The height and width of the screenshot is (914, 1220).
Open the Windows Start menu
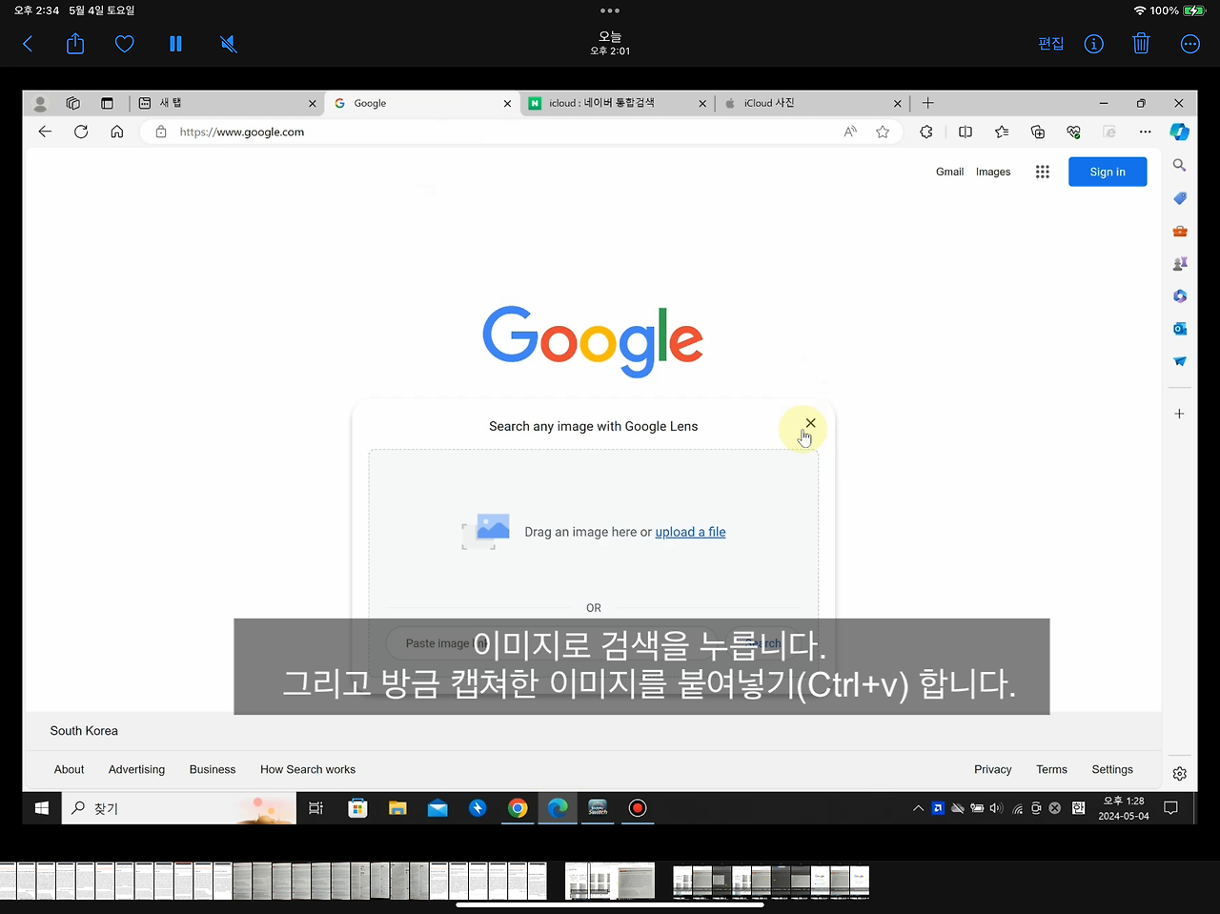42,808
